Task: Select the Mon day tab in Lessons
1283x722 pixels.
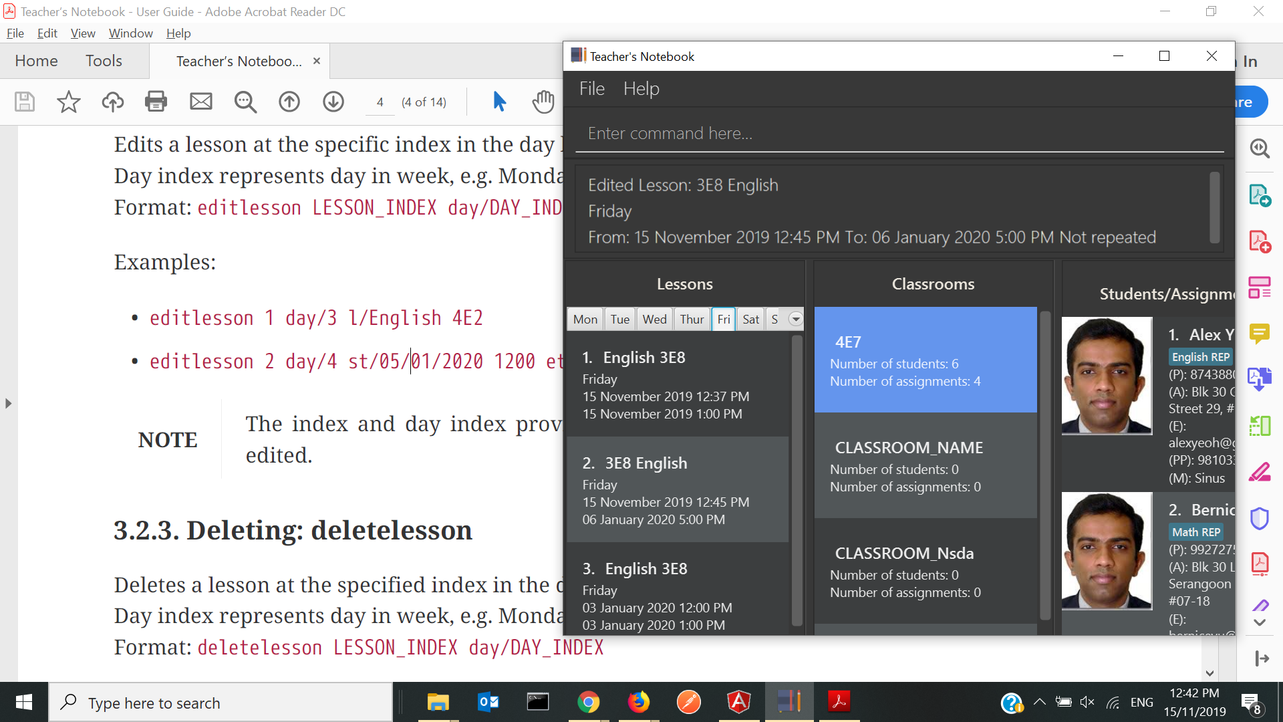Action: tap(585, 319)
